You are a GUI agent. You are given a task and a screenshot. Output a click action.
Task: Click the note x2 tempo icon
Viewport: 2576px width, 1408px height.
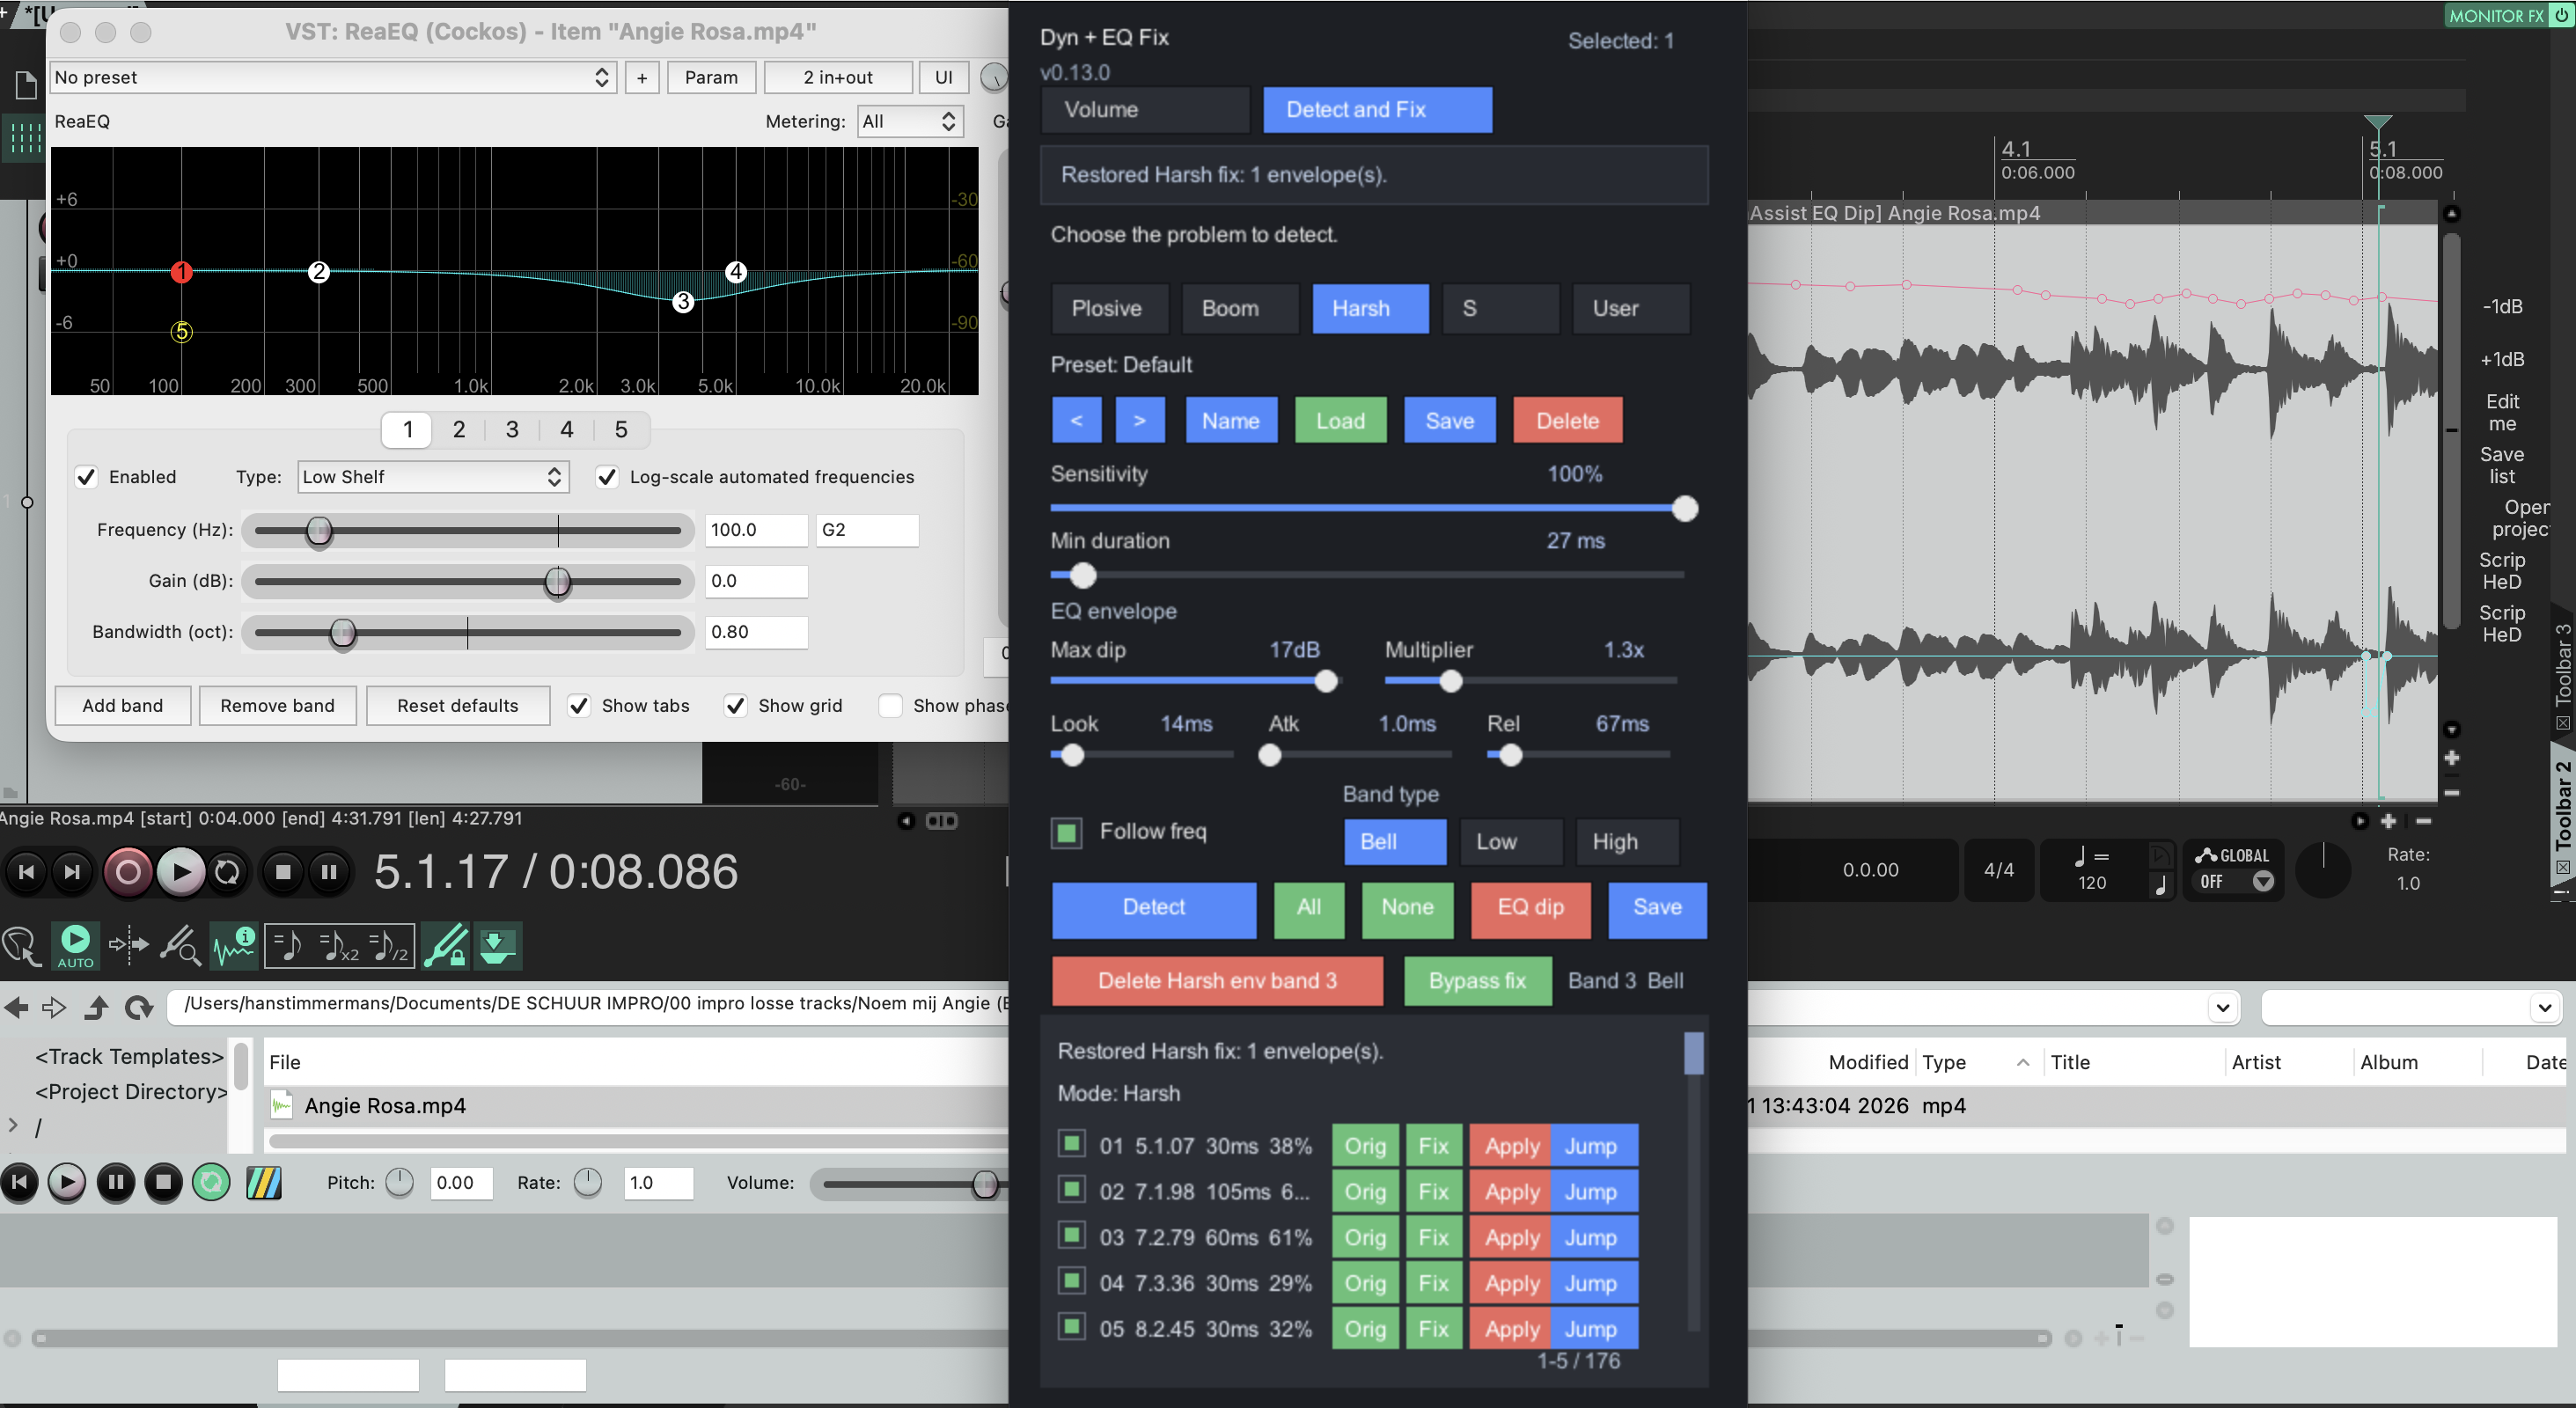339,946
